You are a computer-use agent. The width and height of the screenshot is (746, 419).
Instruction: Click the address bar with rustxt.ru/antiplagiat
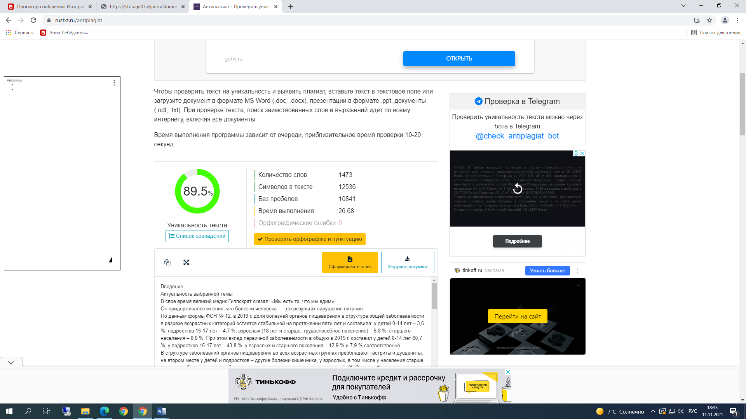click(369, 20)
